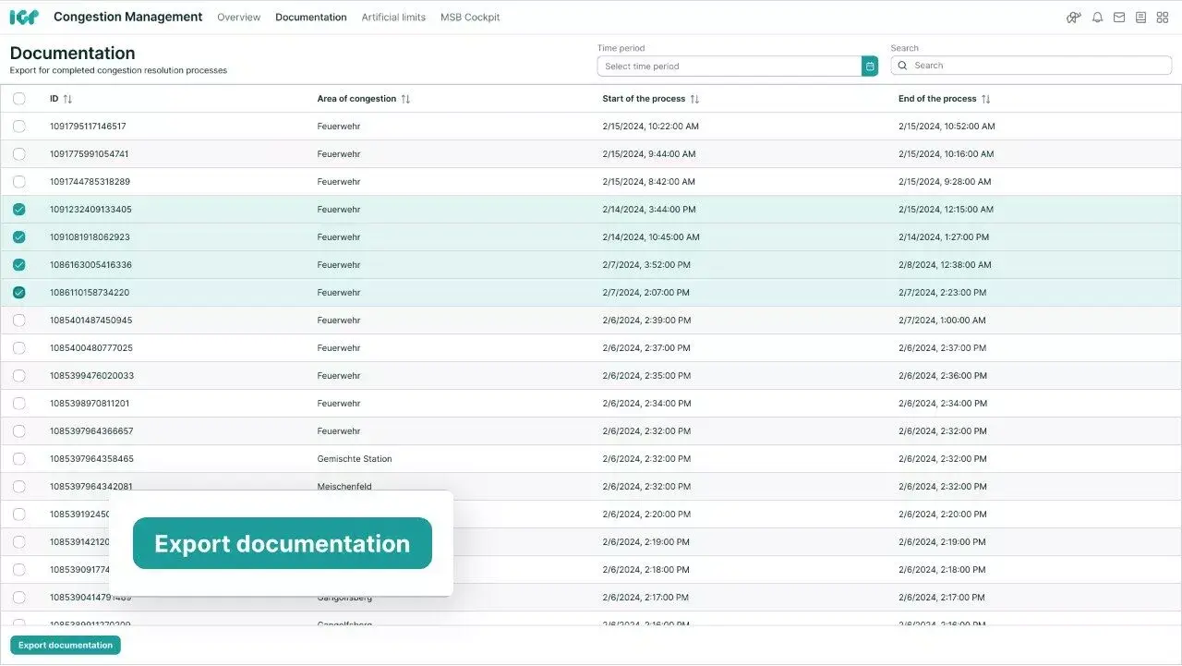The width and height of the screenshot is (1182, 666).
Task: Check the box for row 1091795117146517
Action: [19, 127]
